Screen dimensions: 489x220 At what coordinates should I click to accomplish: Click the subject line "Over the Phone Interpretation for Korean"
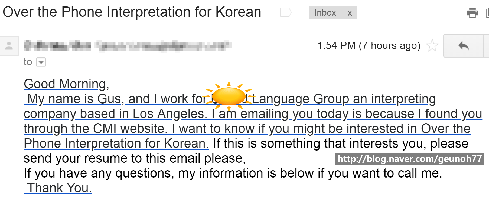(132, 12)
